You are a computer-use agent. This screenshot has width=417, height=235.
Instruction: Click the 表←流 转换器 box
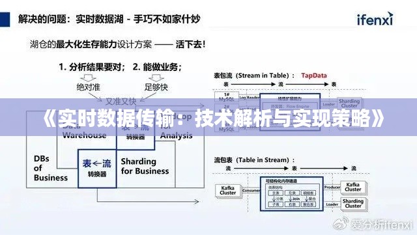[97, 169]
